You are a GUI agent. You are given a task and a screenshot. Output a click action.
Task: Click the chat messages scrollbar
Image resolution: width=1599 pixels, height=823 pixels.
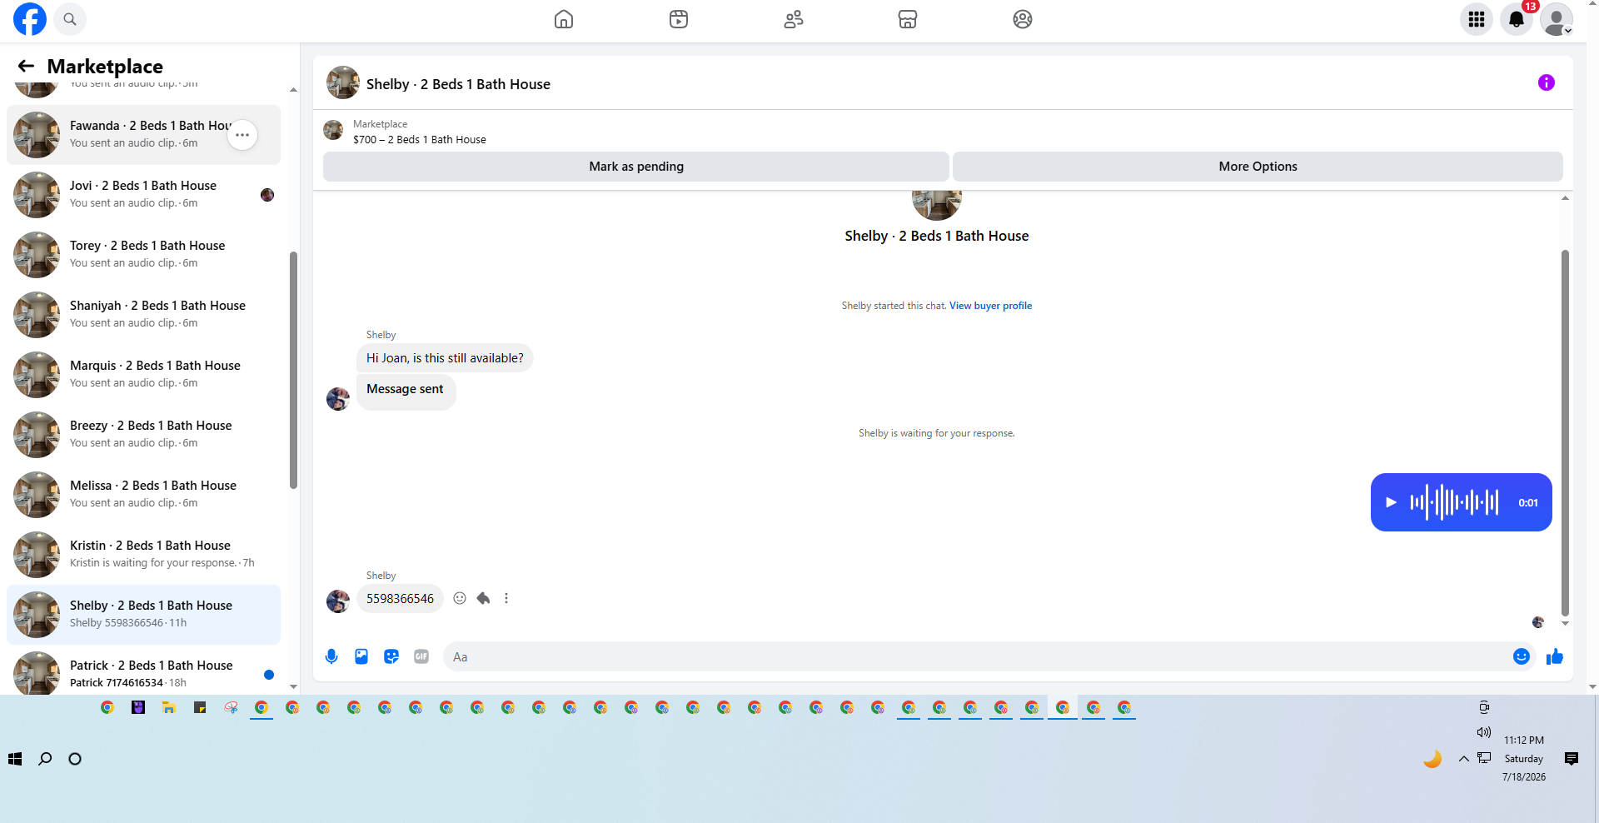coord(1565,433)
